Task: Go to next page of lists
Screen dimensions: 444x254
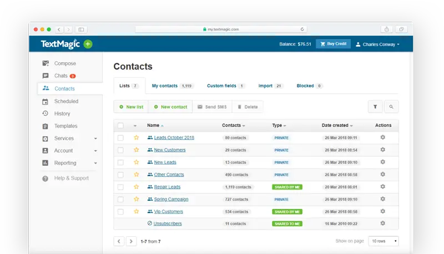Action: pyautogui.click(x=131, y=242)
